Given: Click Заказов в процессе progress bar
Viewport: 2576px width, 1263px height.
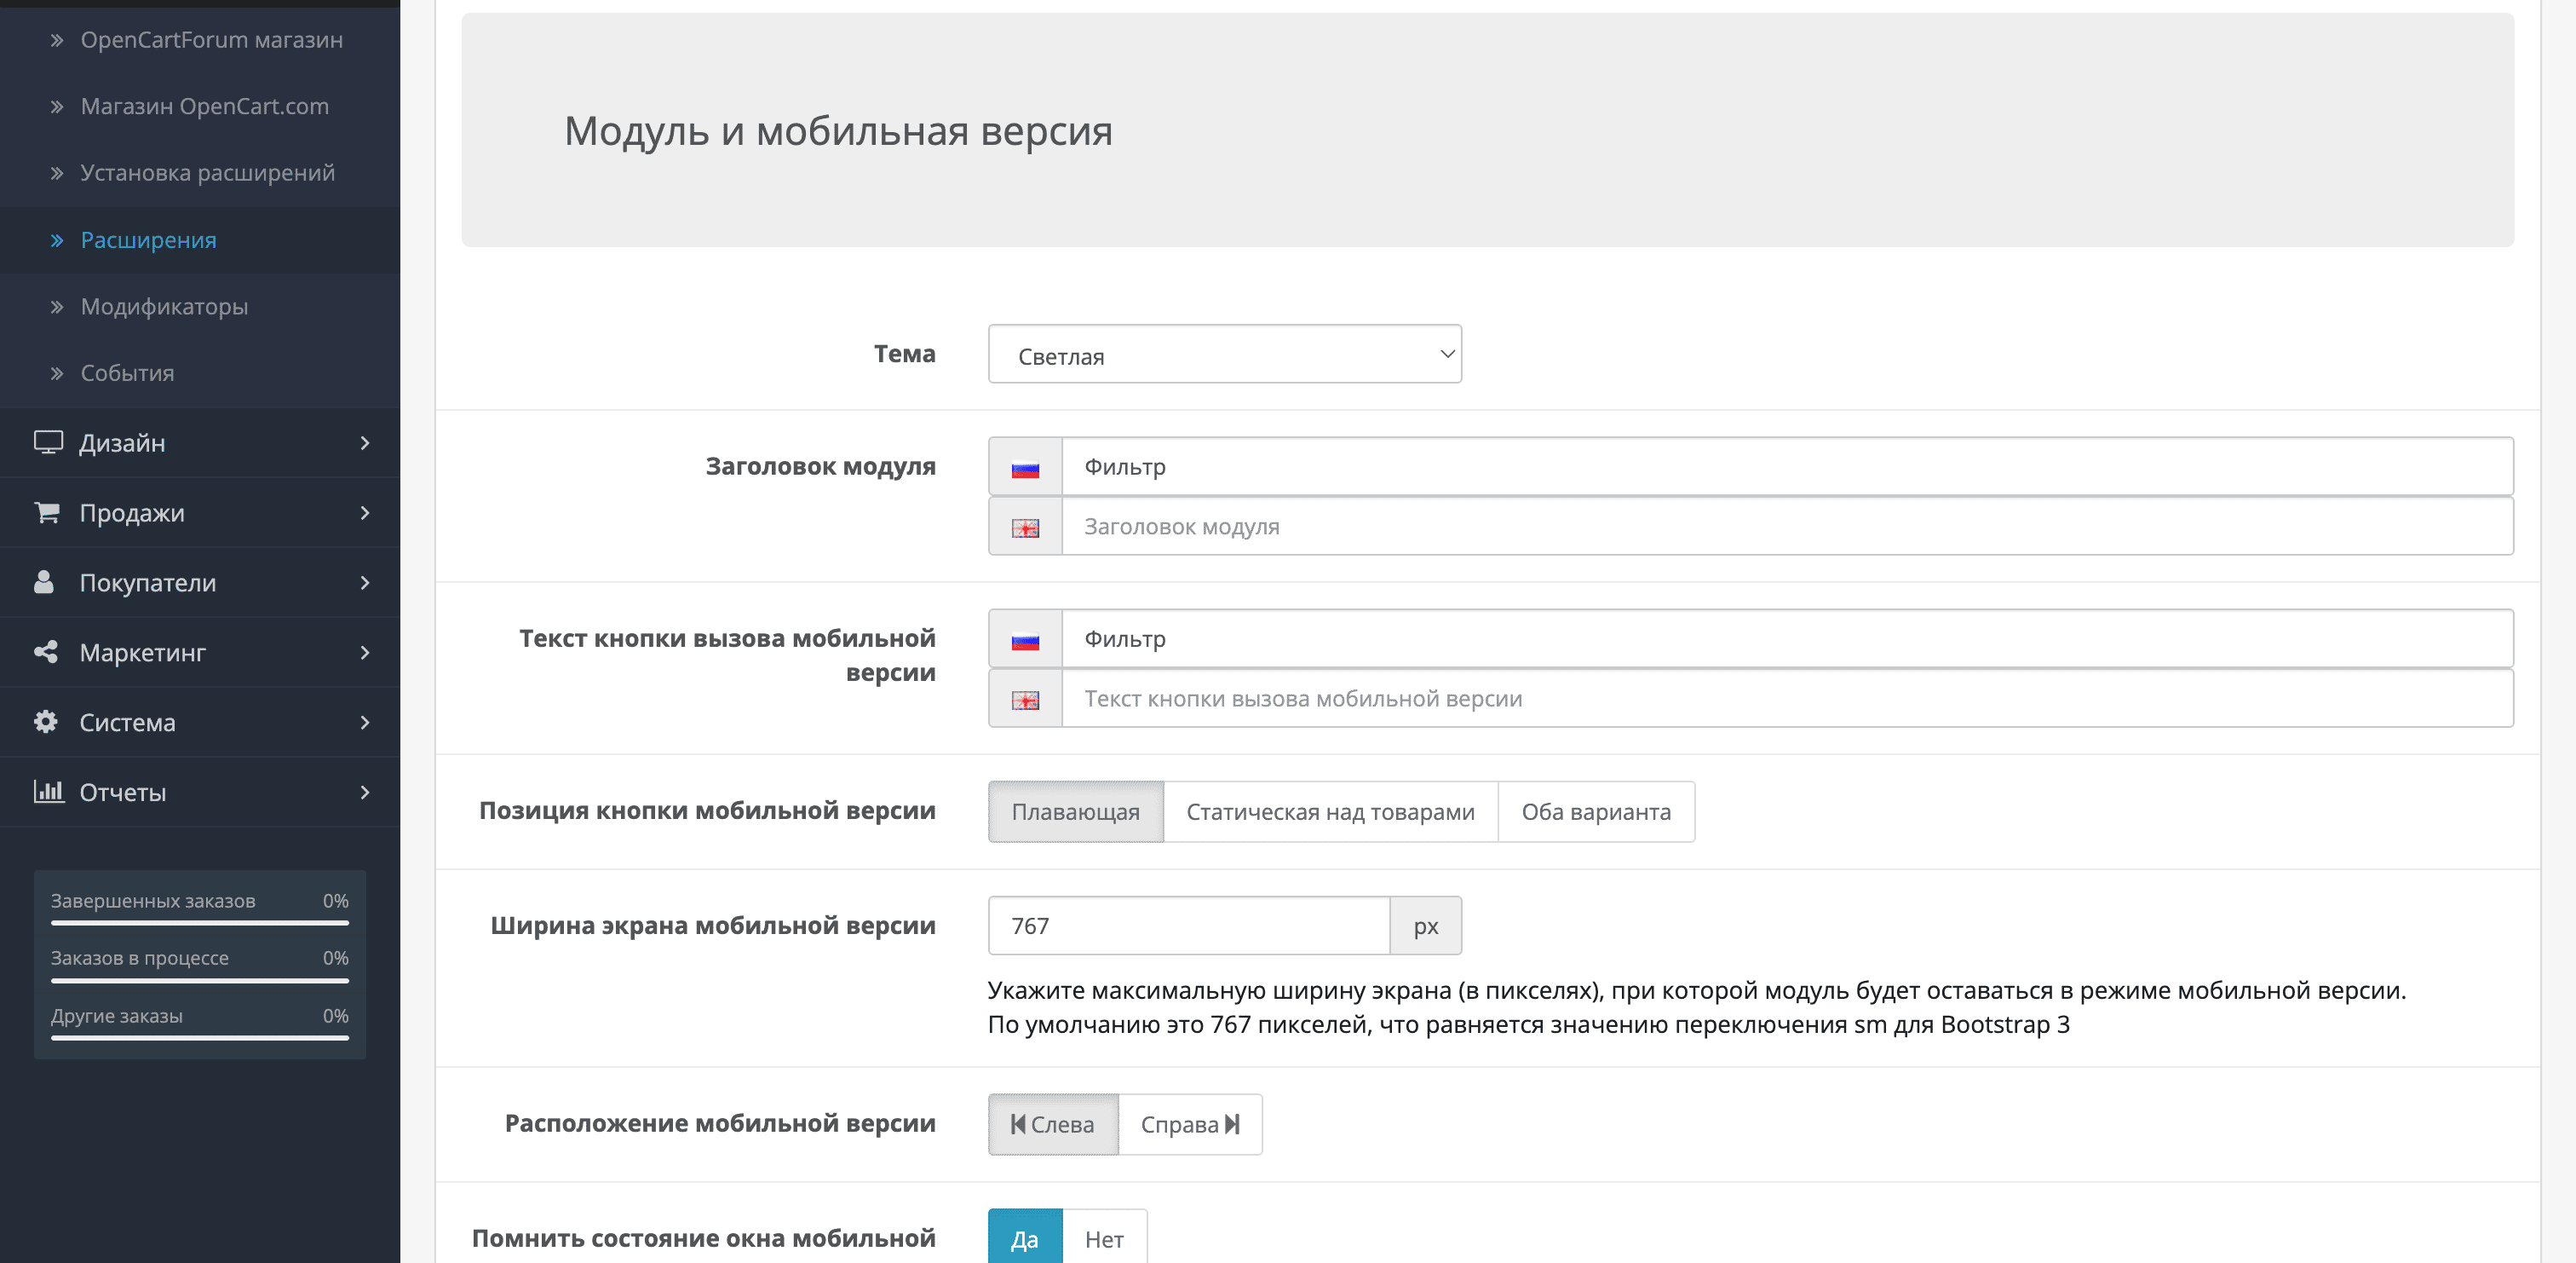Looking at the screenshot, I should pos(200,981).
